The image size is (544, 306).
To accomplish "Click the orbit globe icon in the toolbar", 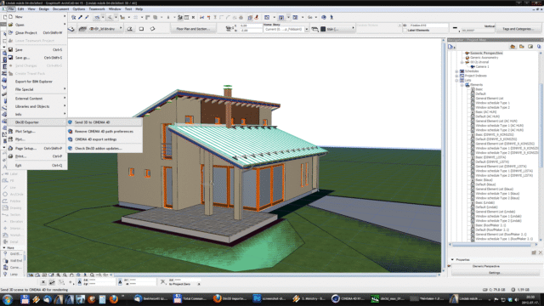I will [x=324, y=17].
